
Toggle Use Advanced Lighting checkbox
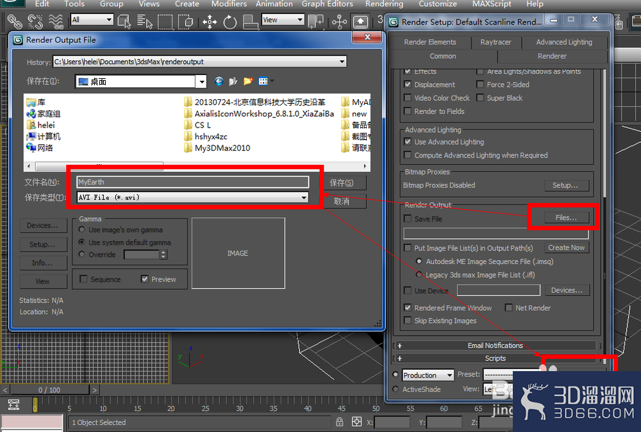point(408,142)
